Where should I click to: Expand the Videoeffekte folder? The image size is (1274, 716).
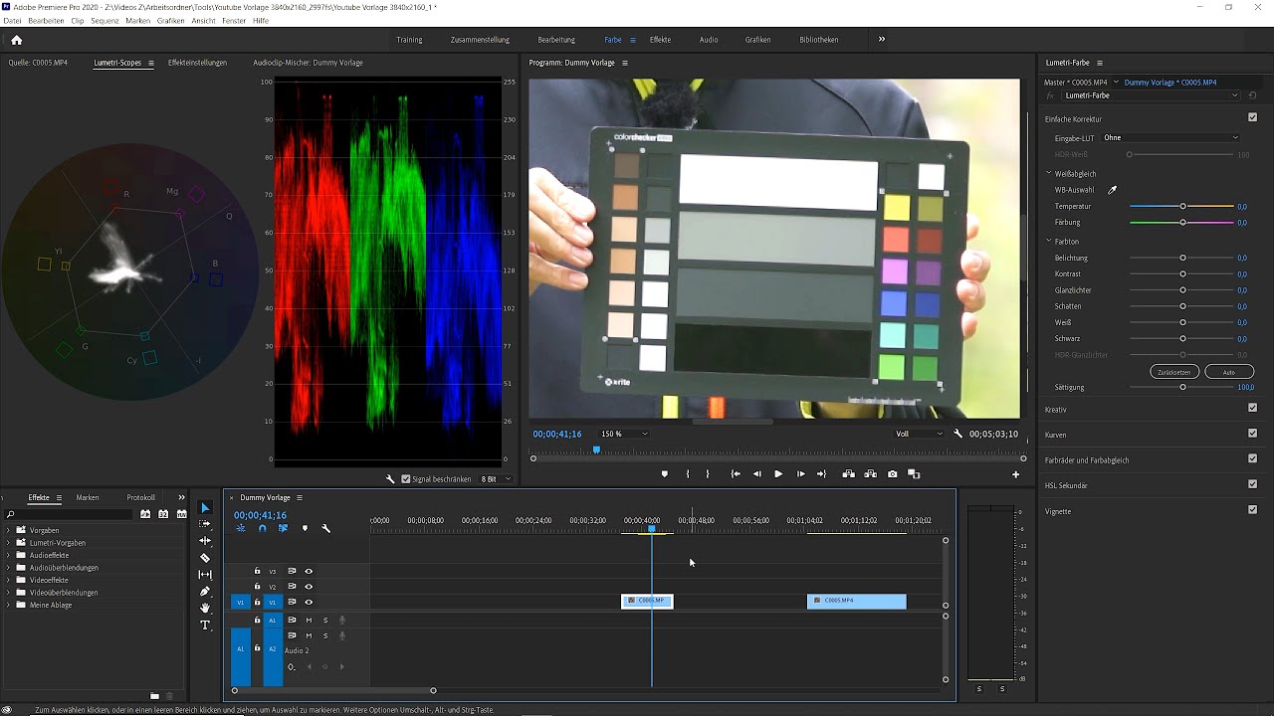tap(8, 580)
